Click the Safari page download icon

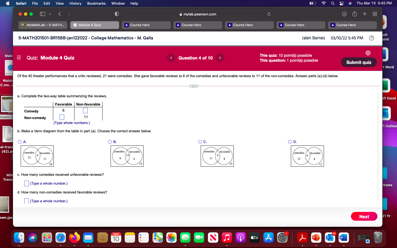344,14
